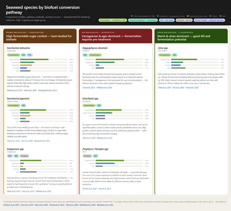Click the AD tag on Ulva spp.

coord(175,55)
